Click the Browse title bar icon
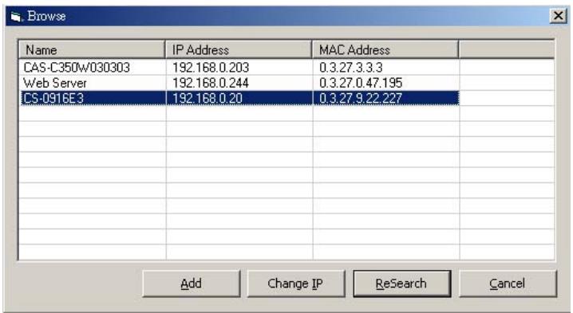The height and width of the screenshot is (313, 573). (16, 17)
